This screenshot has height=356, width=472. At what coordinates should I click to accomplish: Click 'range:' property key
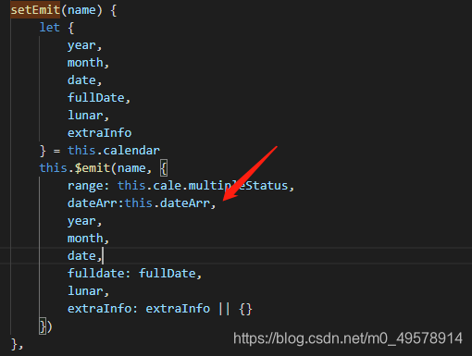[x=89, y=186]
